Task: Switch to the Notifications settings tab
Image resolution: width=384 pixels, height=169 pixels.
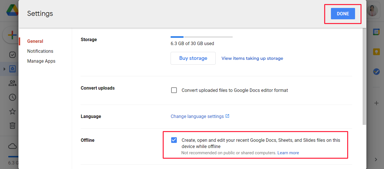Action: (x=40, y=51)
